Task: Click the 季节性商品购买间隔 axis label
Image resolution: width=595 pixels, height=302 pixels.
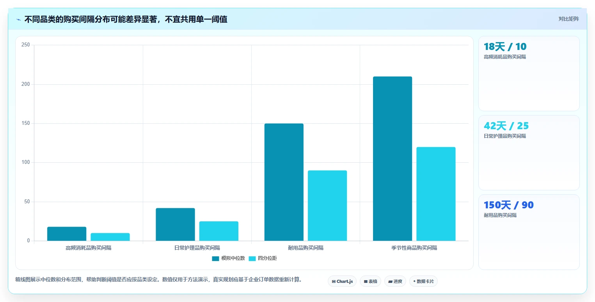Action: [x=414, y=248]
